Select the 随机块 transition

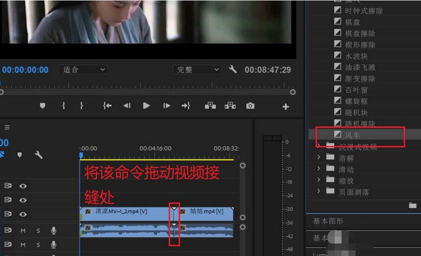tap(356, 113)
